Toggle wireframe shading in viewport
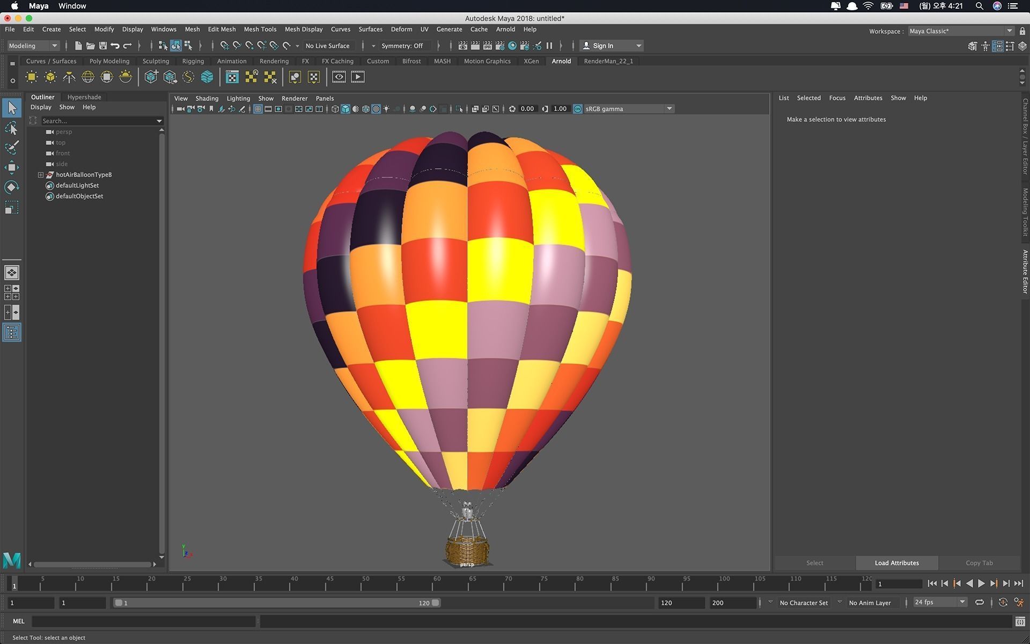Image resolution: width=1030 pixels, height=644 pixels. (335, 109)
